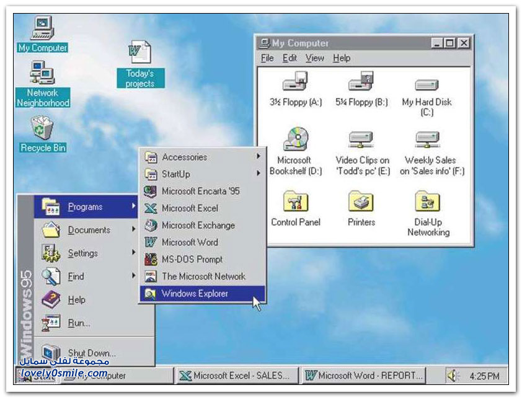This screenshot has height=398, width=522.
Task: Click the Microsoft Encarta '95 program icon
Action: click(x=151, y=191)
